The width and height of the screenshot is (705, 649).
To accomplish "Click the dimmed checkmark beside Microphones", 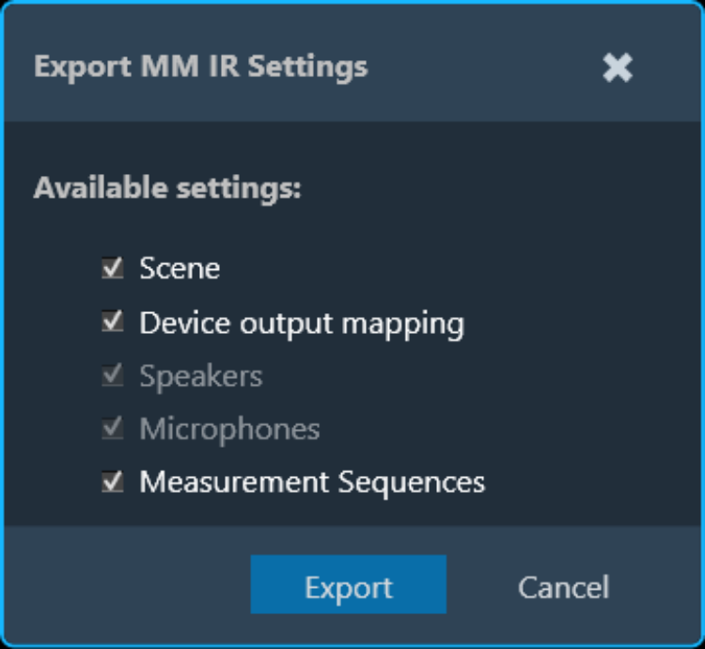I will coord(113,429).
